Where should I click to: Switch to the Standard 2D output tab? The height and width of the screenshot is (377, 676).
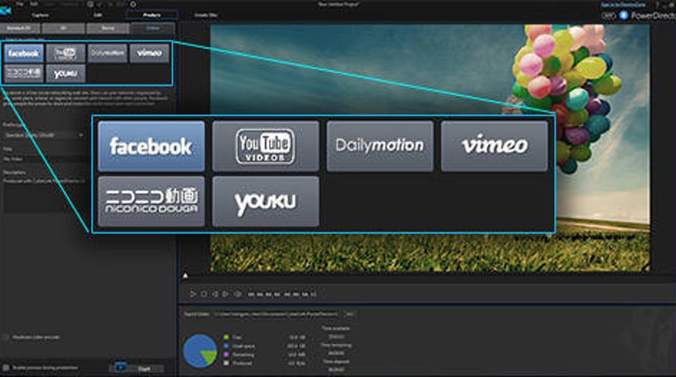[x=20, y=28]
